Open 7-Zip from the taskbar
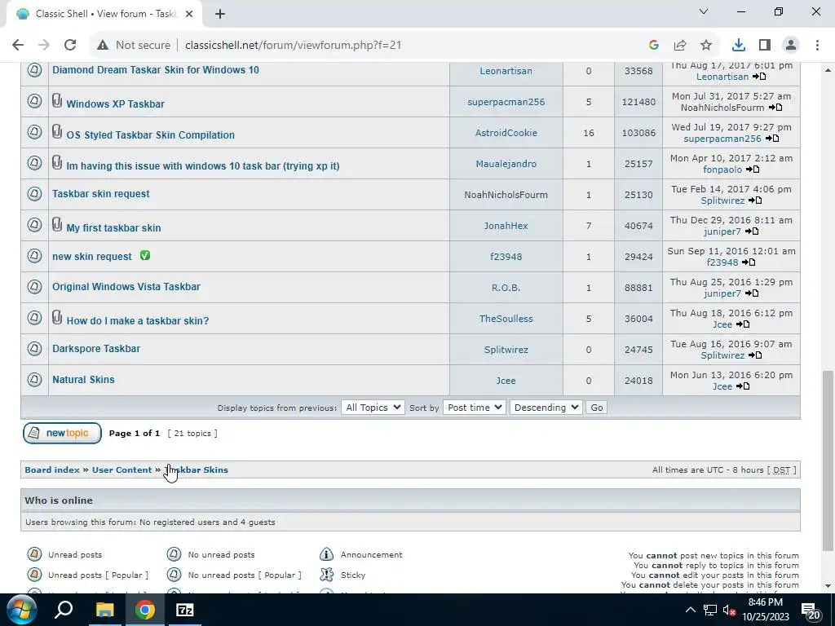 coord(185,610)
